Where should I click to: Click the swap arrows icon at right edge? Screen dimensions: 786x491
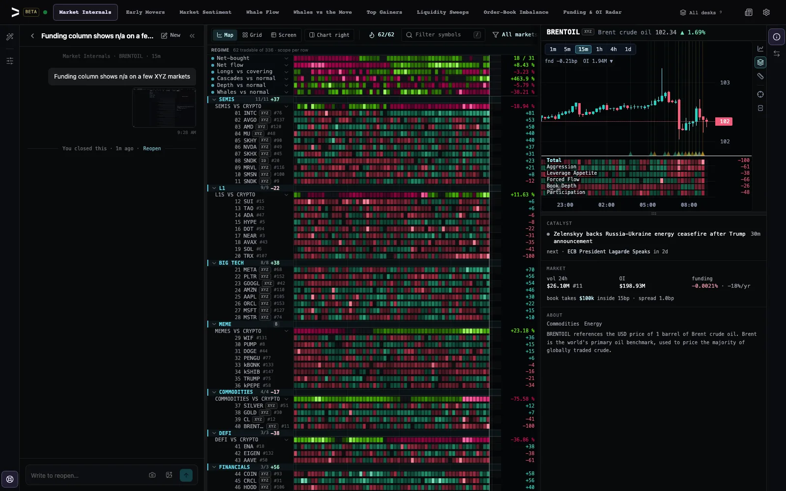777,54
